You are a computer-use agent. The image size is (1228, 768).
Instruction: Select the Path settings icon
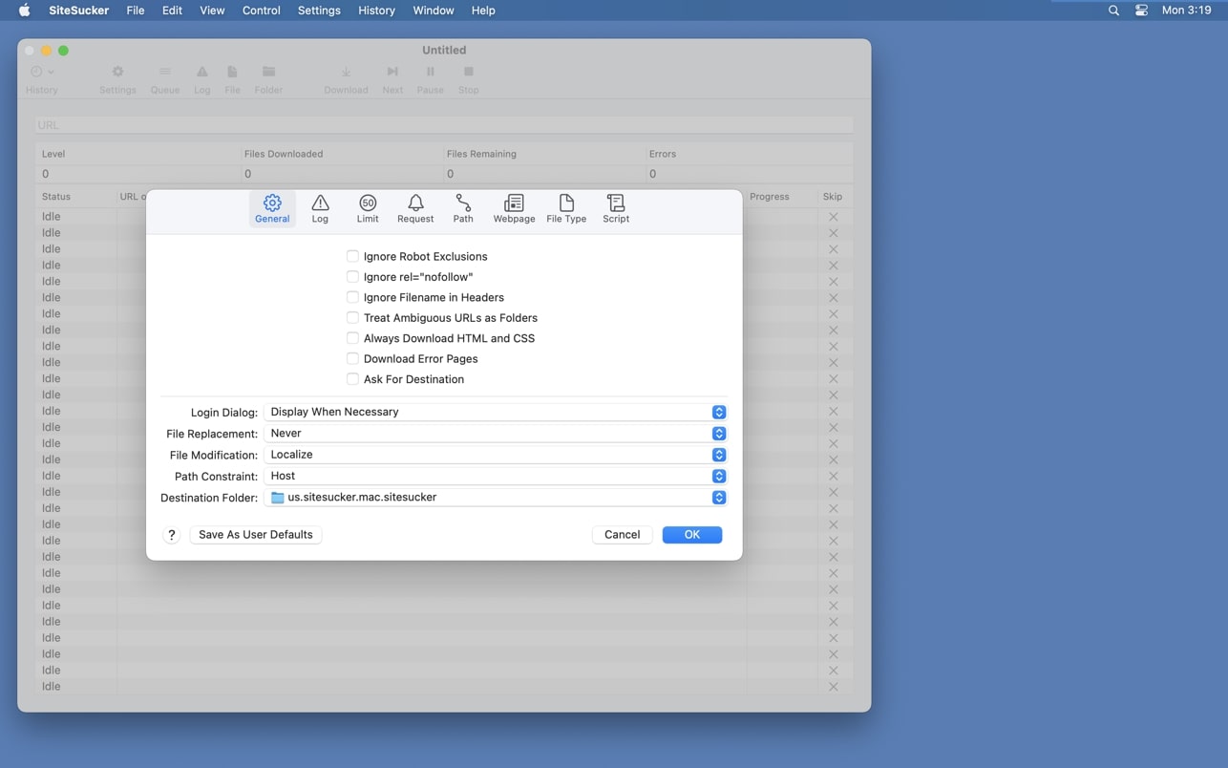(463, 208)
